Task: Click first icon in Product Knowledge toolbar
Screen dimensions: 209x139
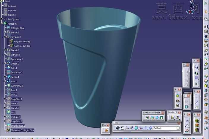Action: point(172,117)
